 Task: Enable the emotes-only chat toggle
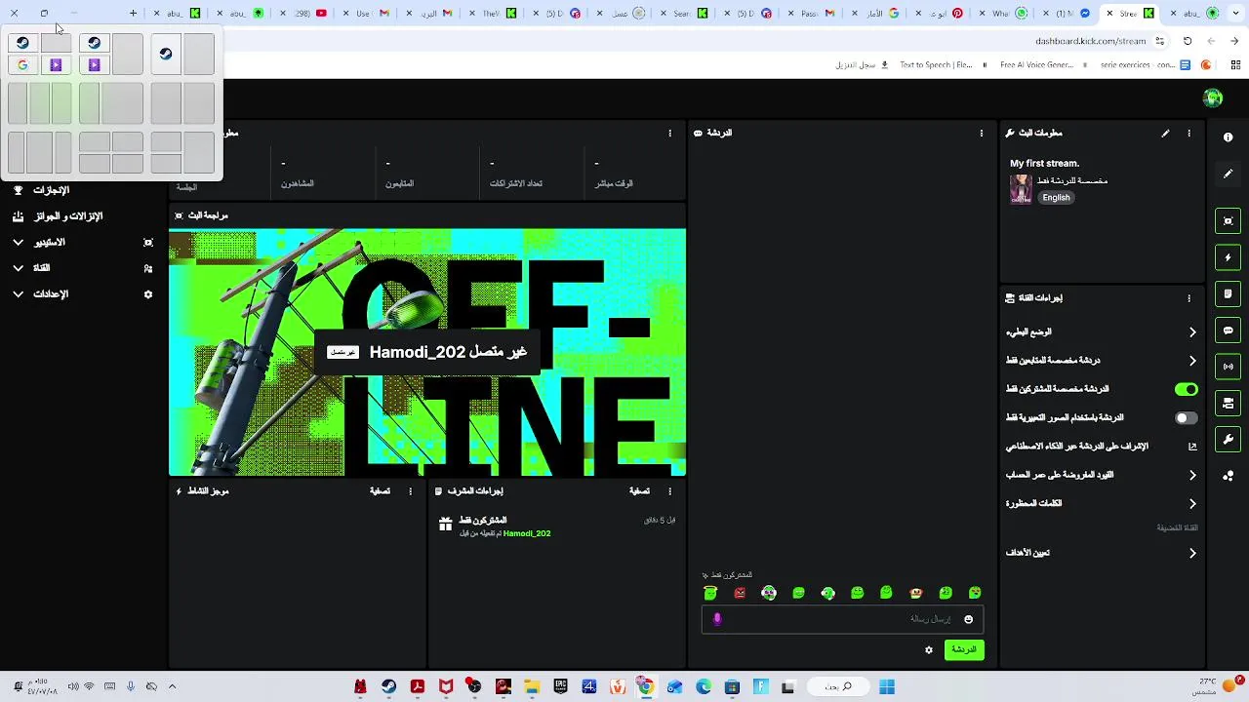pyautogui.click(x=1186, y=418)
